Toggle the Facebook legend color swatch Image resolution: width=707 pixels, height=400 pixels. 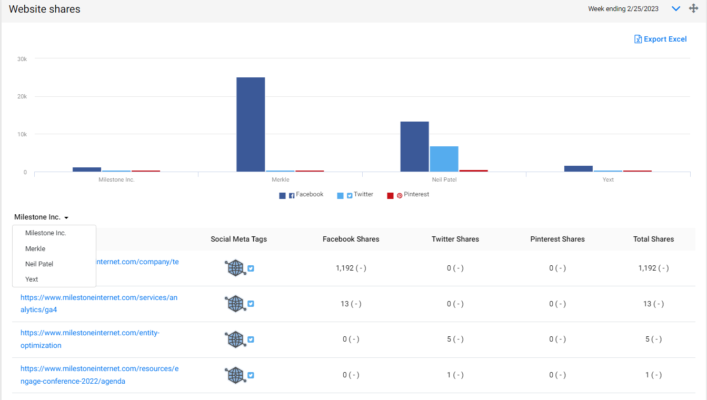(283, 196)
